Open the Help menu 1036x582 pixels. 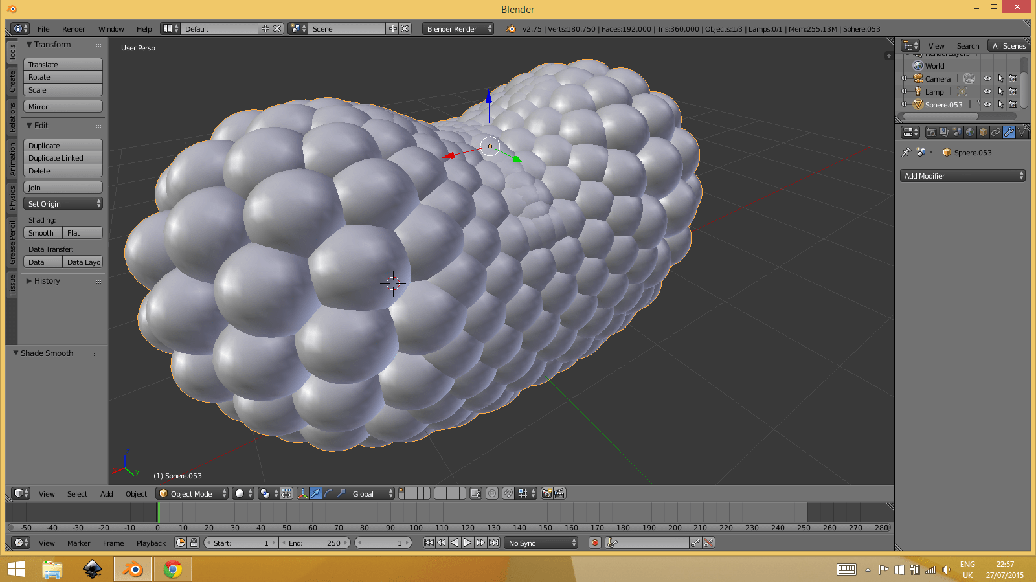[144, 28]
